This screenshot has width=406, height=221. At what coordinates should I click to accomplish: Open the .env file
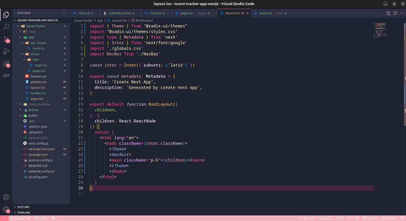click(x=41, y=121)
